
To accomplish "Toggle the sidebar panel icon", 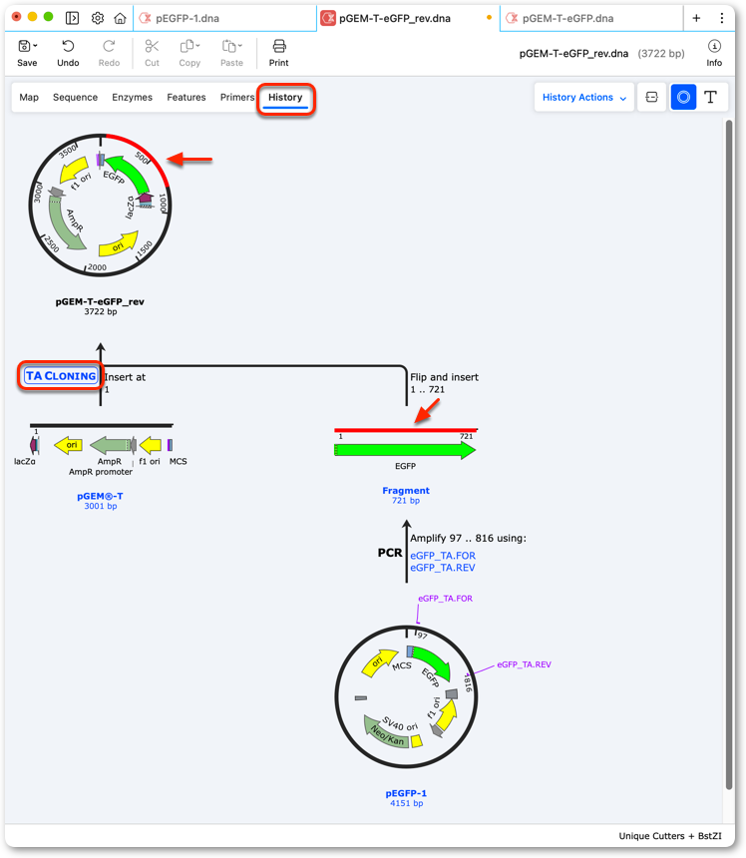I will coord(72,18).
